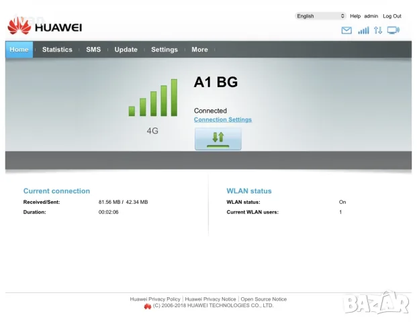
Task: Go to the Home tab
Action: click(x=19, y=50)
